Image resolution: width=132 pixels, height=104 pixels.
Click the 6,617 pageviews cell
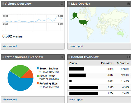[110, 75]
